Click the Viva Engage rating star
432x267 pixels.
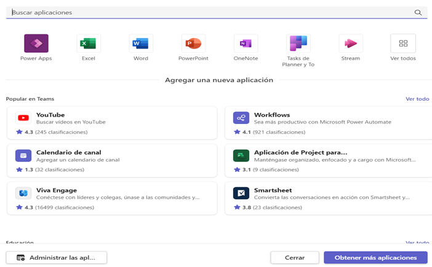pos(19,207)
